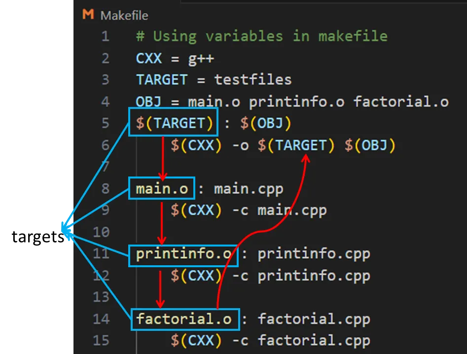Click the "# Using variables in makefile" comment
Viewport: 467px width, 354px height.
(x=261, y=36)
